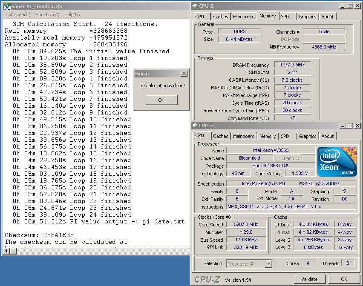Click the DRAM Frequency value 1077.3 MHz
The image size is (363, 286).
(x=292, y=65)
